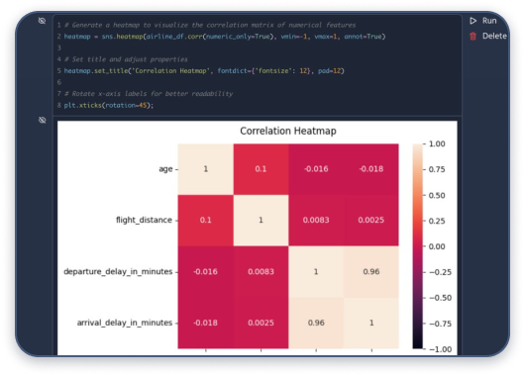Click the set_title code line
The width and height of the screenshot is (525, 376).
click(x=204, y=71)
